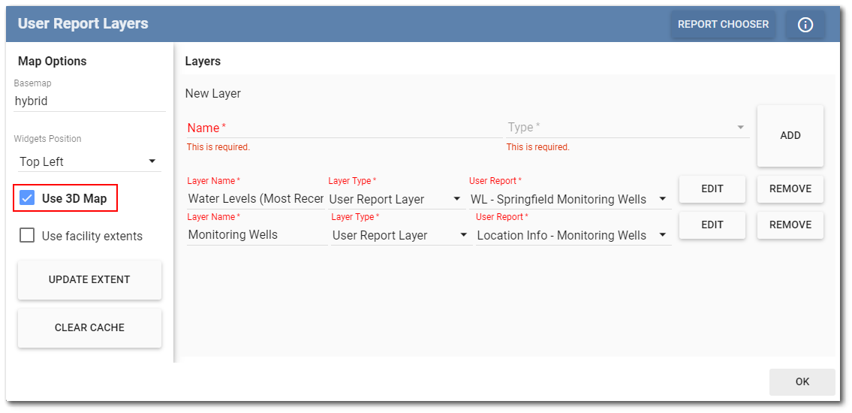Image resolution: width=852 pixels, height=413 pixels.
Task: Confirm the dialog with OK
Action: (x=802, y=381)
